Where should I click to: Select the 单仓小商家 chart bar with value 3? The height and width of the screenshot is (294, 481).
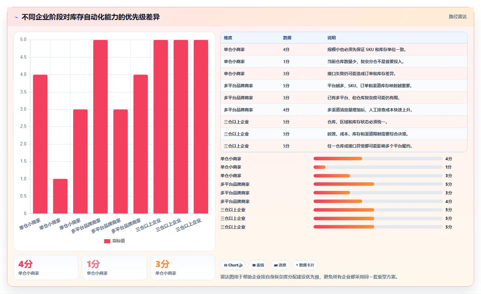coord(80,161)
